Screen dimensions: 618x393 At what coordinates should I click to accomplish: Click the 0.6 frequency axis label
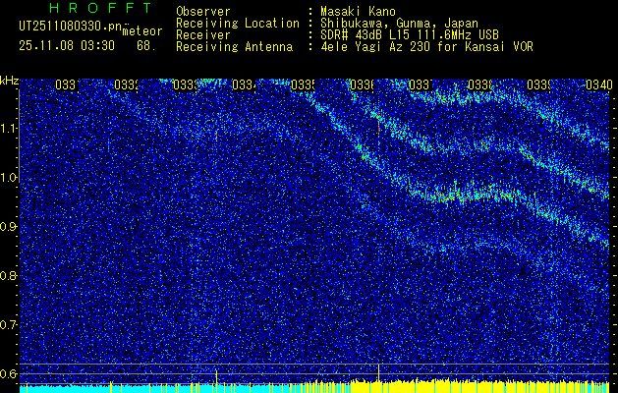tap(8, 373)
